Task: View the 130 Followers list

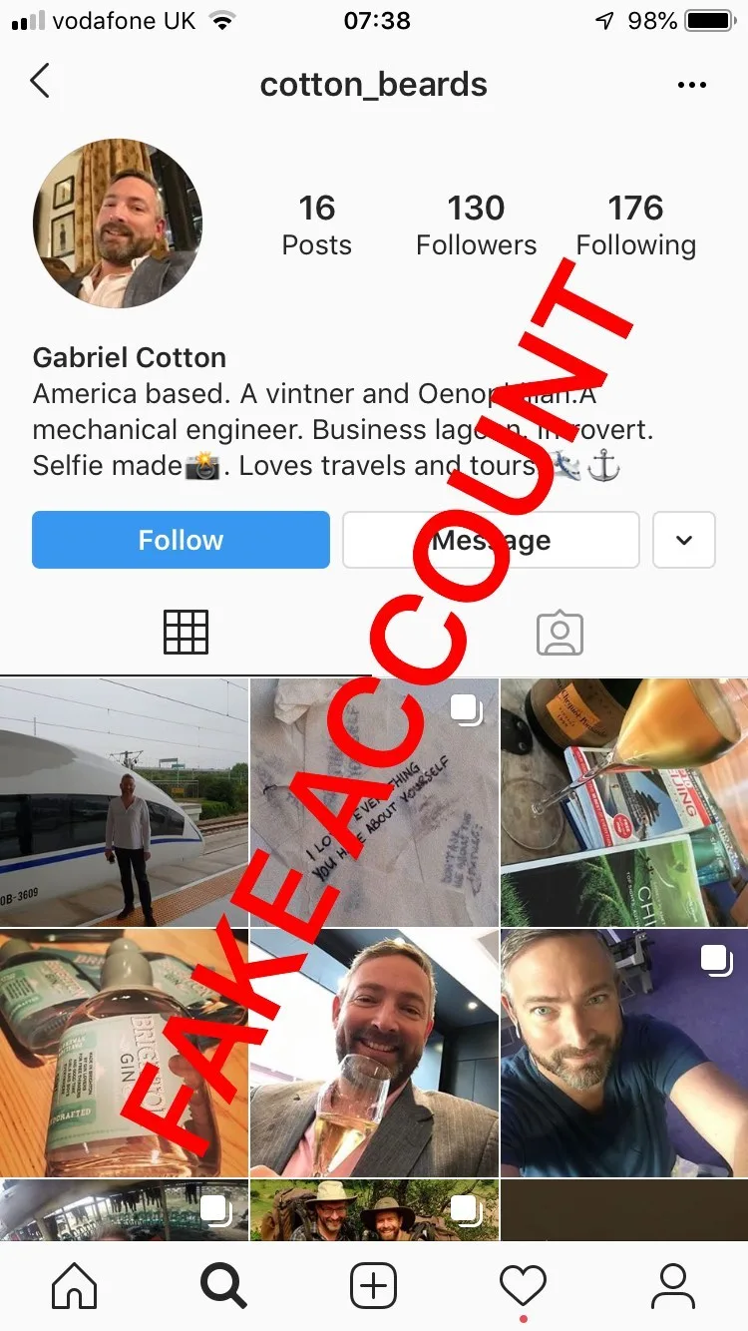Action: [476, 225]
